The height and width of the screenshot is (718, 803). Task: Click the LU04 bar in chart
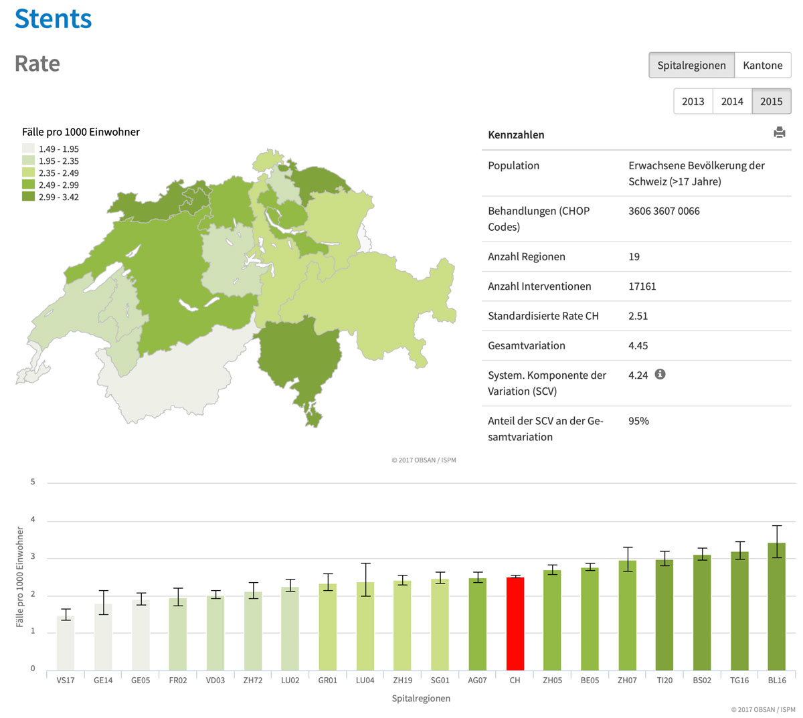365,626
